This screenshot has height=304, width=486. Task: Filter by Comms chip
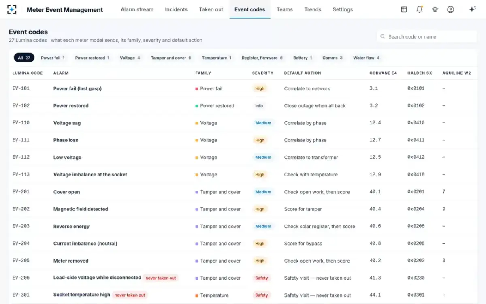coord(333,58)
